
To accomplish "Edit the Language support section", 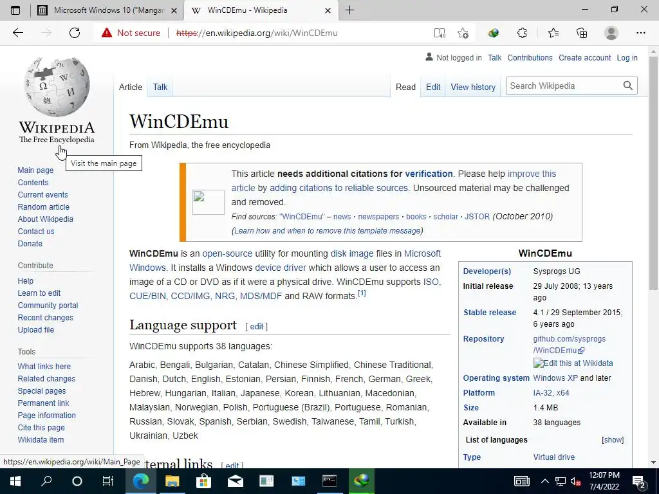I will point(256,326).
